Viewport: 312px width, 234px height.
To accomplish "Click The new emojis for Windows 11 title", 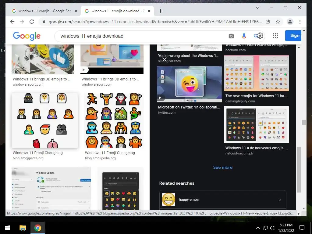I will [x=256, y=96].
